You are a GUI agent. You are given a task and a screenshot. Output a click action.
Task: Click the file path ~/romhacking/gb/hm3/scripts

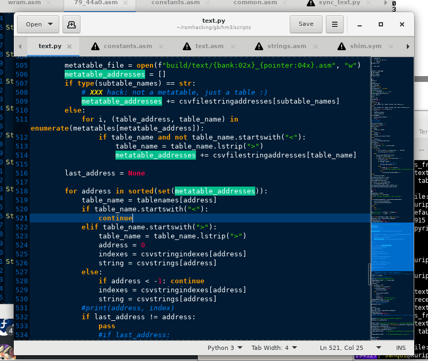tap(213, 27)
